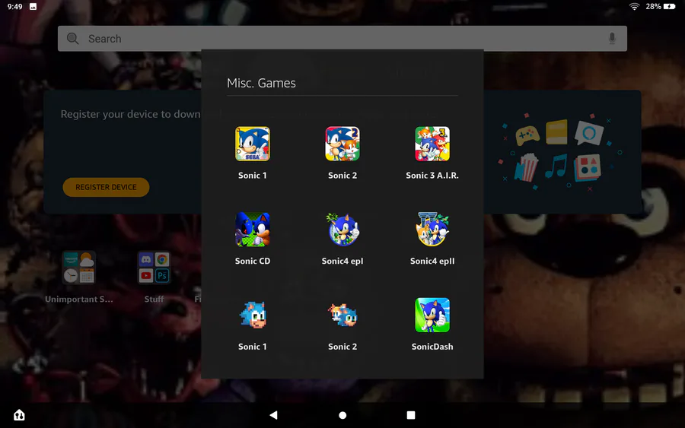
Task: Tap the Sonic4 epII label text
Action: point(432,261)
